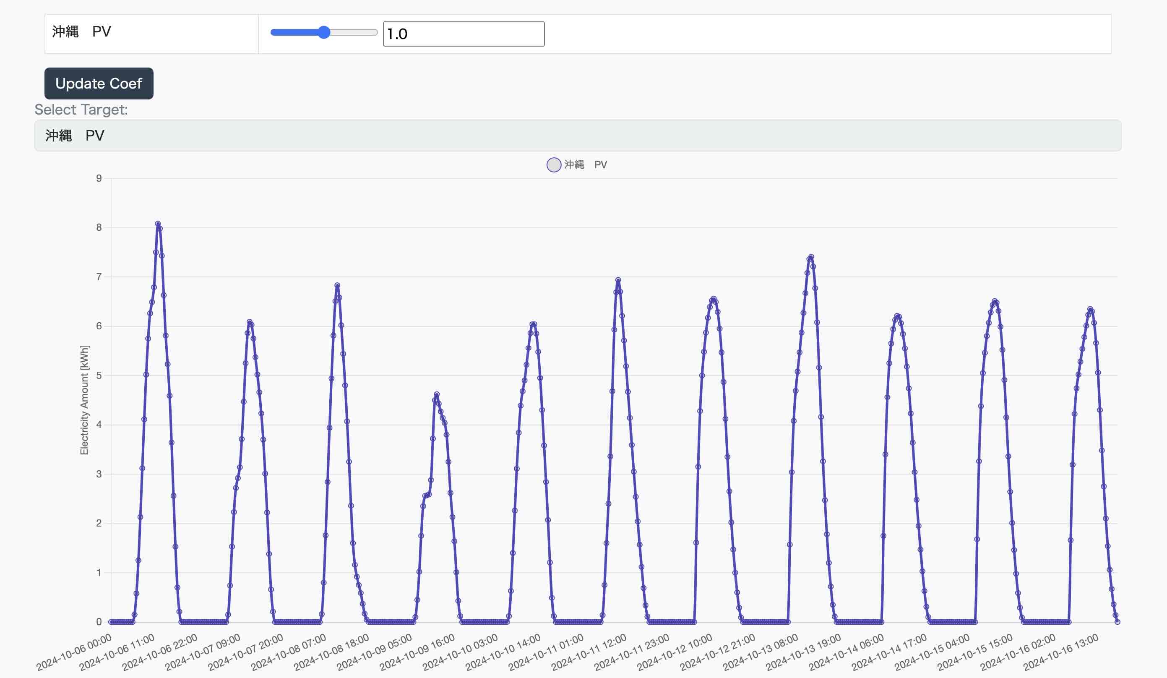The width and height of the screenshot is (1167, 678).
Task: Click into the 1.0 coefficient input field
Action: [463, 34]
